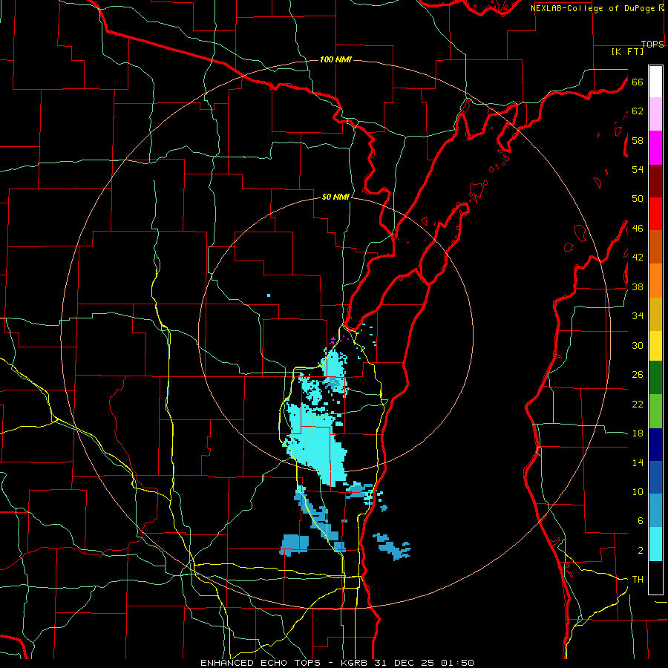Image resolution: width=668 pixels, height=668 pixels.
Task: Click the bright orange legend swatch
Action: coord(655,281)
